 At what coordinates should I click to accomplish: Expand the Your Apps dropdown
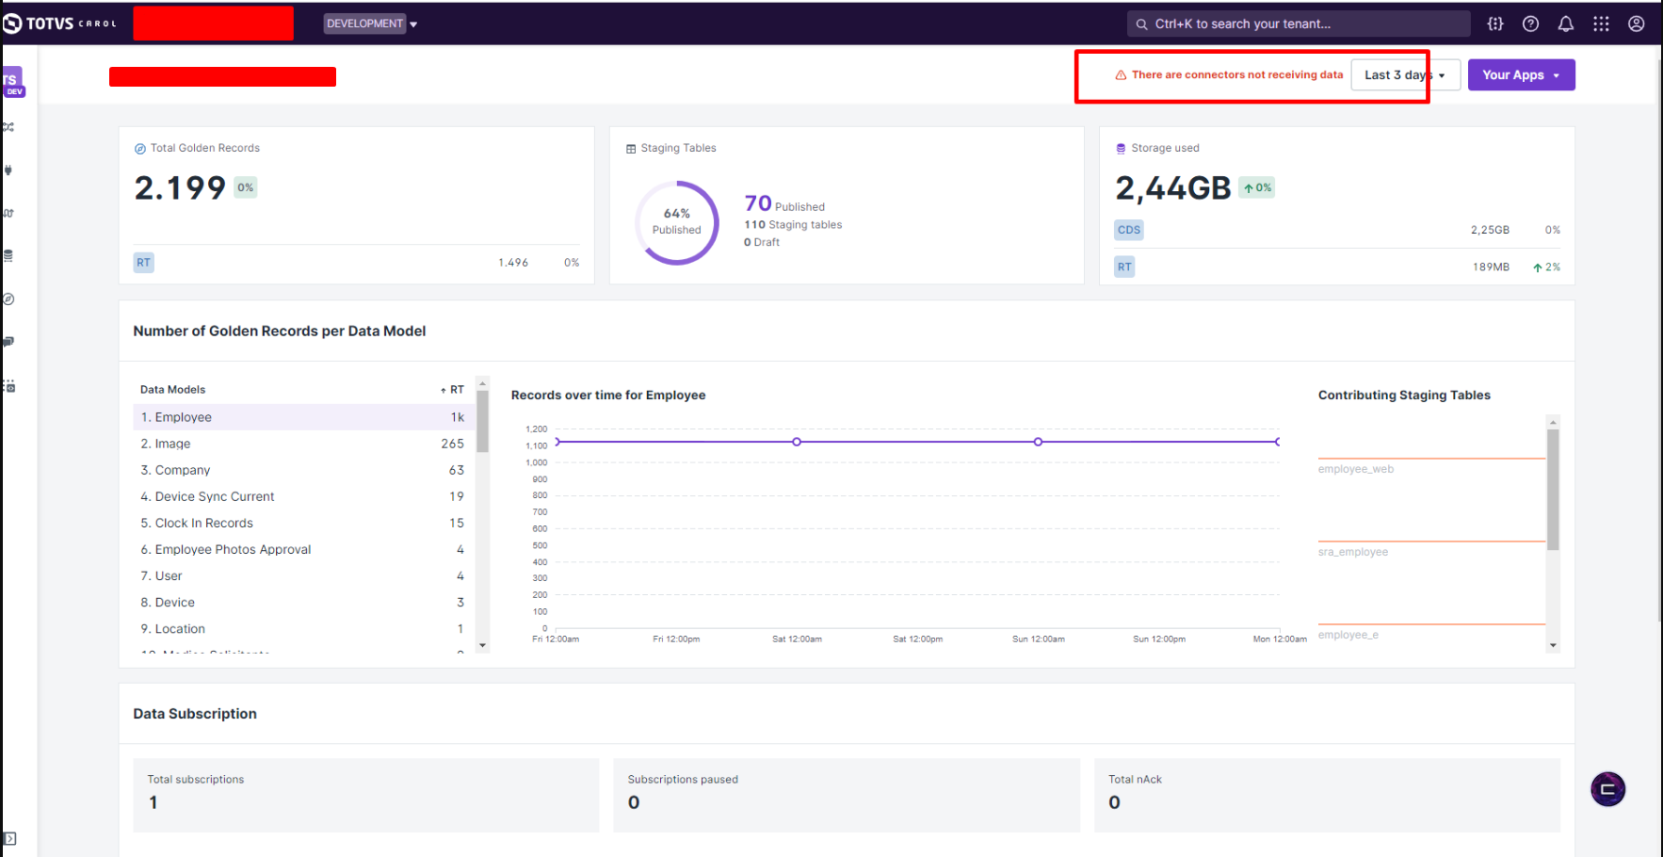pos(1521,75)
